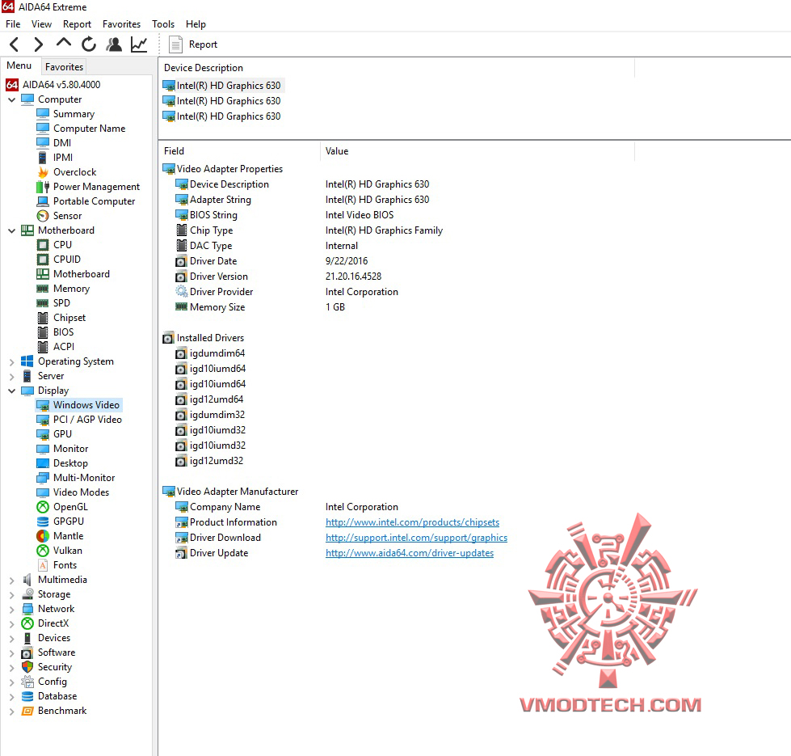Collapse the Display tree node
Image resolution: width=791 pixels, height=756 pixels.
12,391
